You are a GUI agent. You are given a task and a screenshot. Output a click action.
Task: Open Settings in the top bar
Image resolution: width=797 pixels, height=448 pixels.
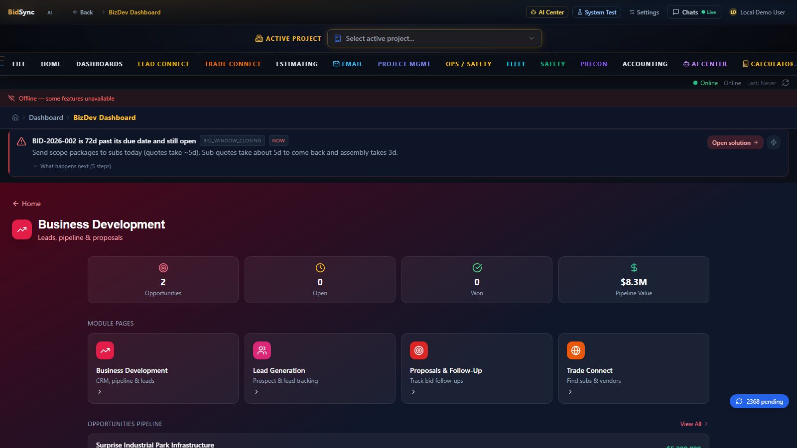(644, 12)
